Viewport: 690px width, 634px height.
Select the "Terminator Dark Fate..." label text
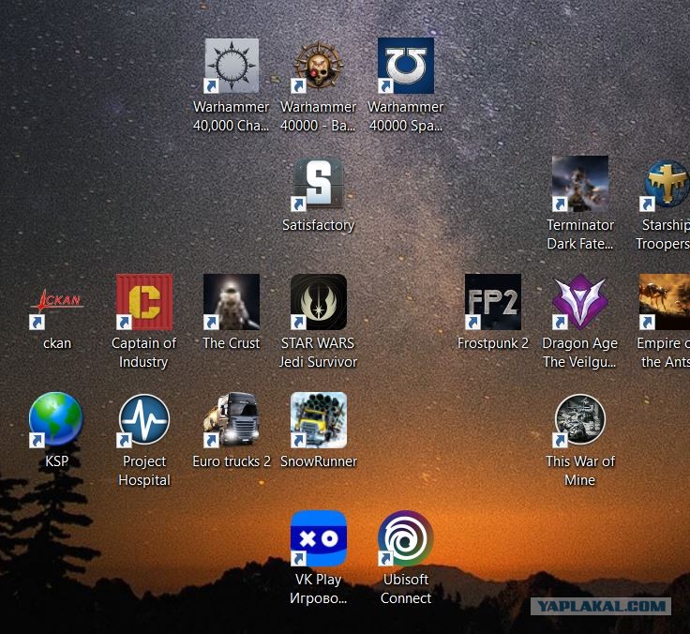coord(580,234)
